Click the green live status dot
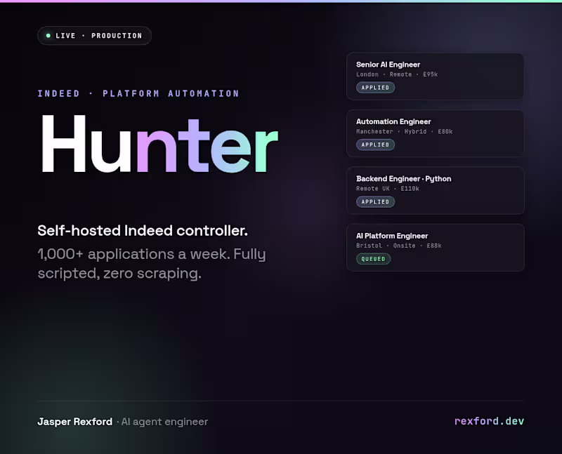The height and width of the screenshot is (454, 562). [x=48, y=36]
